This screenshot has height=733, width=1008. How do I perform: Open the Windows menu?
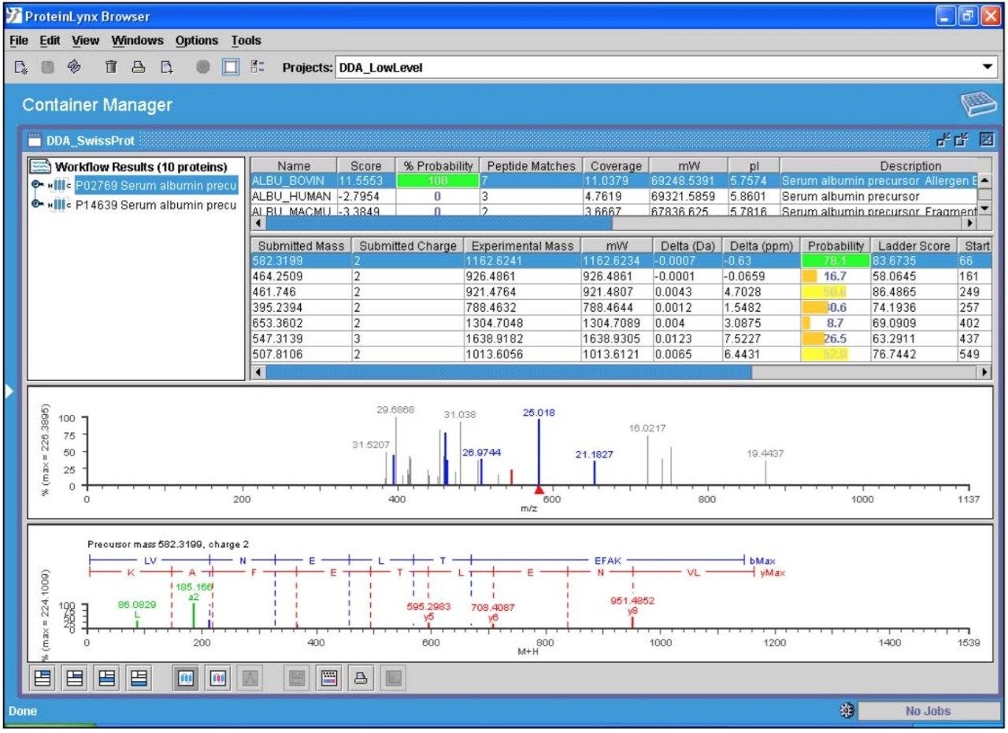pos(137,40)
